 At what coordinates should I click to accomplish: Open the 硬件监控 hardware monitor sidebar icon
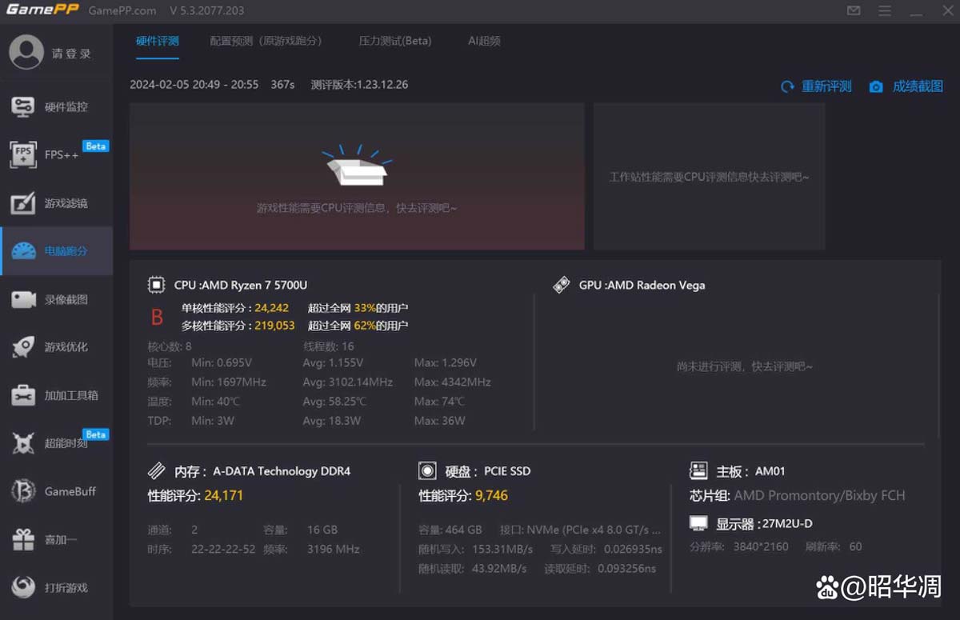click(x=23, y=106)
